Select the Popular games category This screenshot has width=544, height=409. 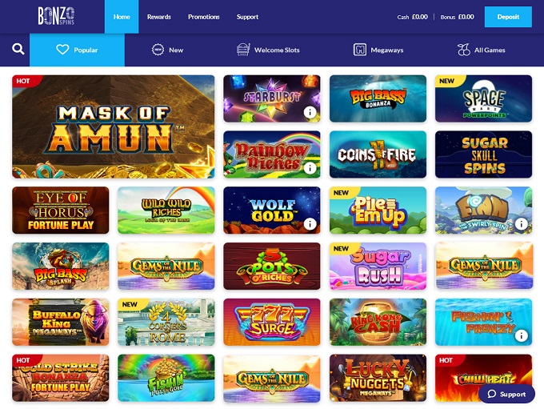pyautogui.click(x=77, y=50)
